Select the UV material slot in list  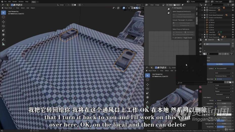coord(217,44)
